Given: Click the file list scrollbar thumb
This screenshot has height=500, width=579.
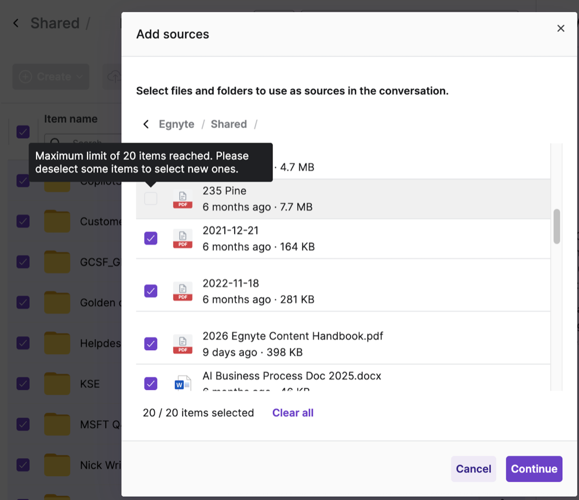Looking at the screenshot, I should tap(556, 226).
